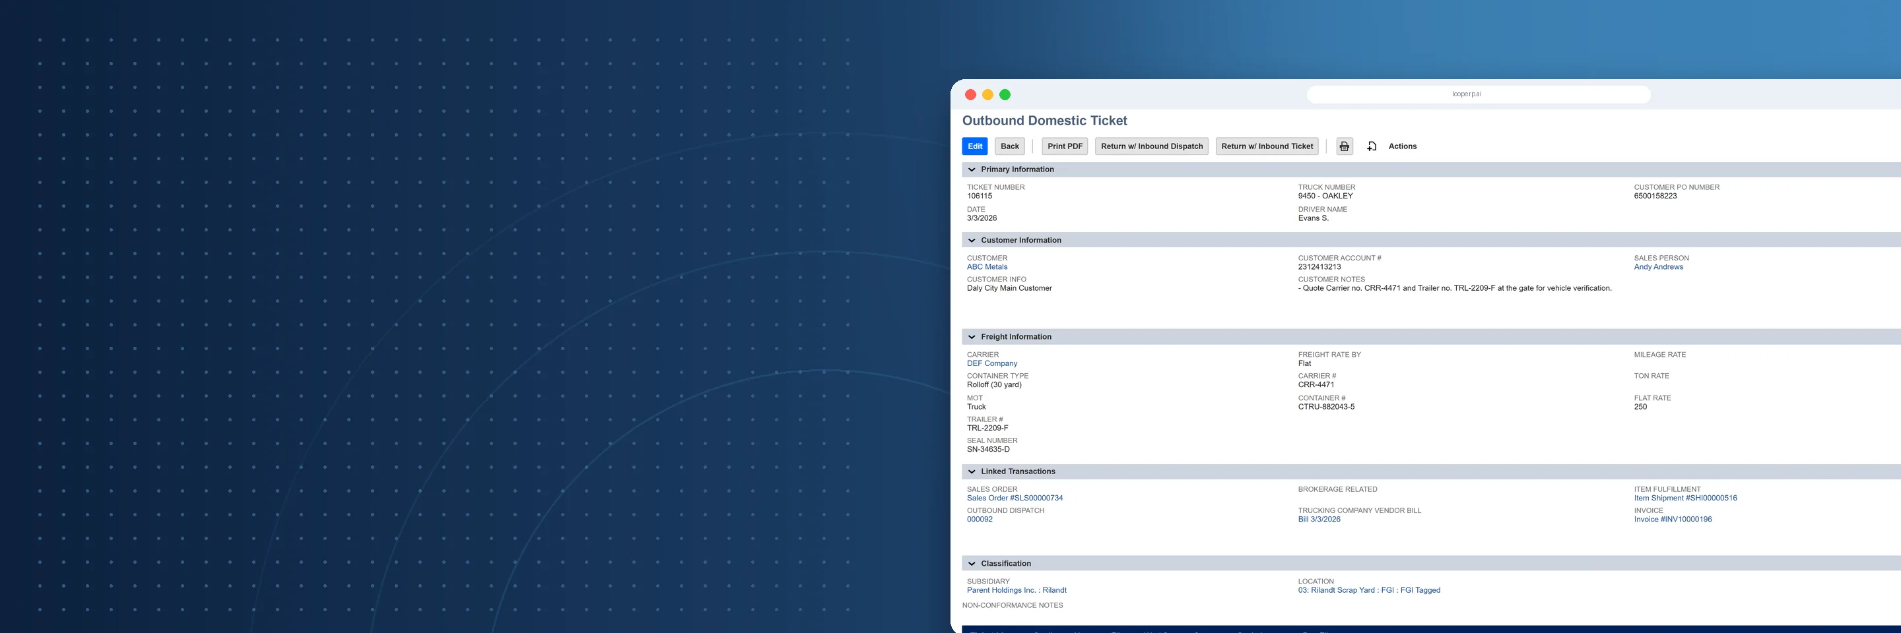Screen dimensions: 1901x633
Task: Collapse the Classification section
Action: (972, 564)
